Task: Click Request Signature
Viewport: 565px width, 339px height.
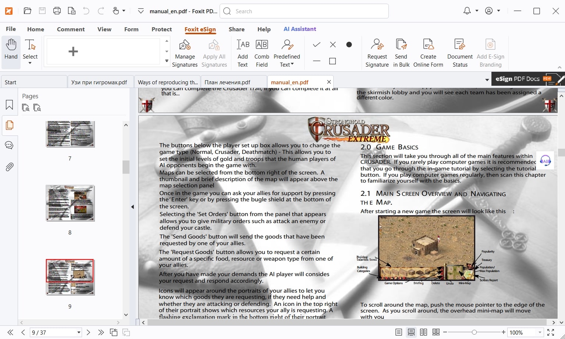Action: (377, 54)
